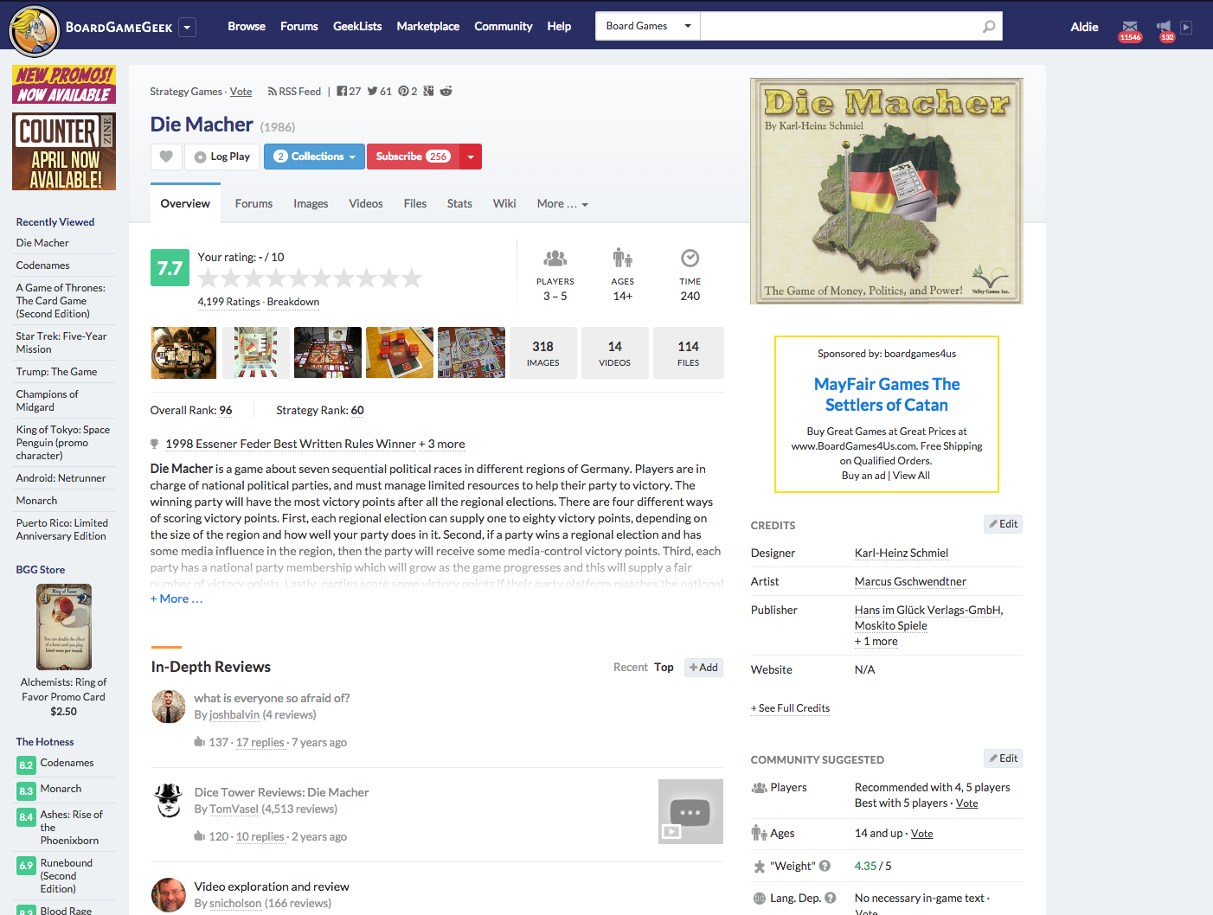1213x915 pixels.
Task: Expand publishers with + 1 more
Action: click(876, 641)
